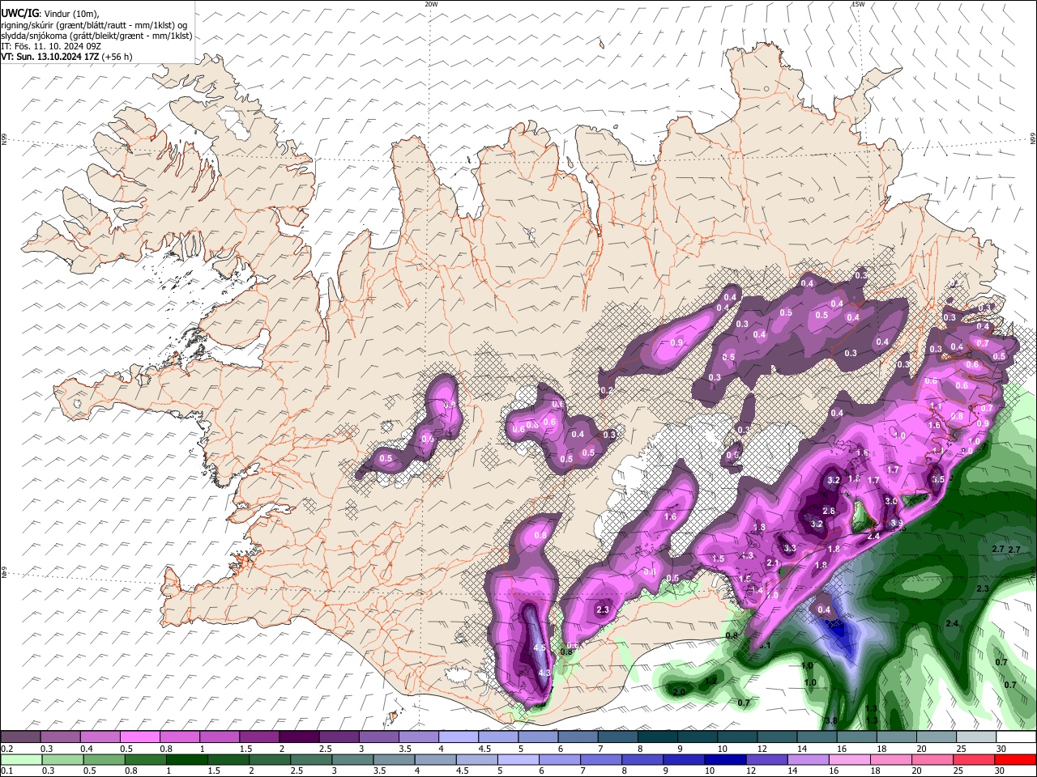This screenshot has width=1037, height=777.
Task: Pick the bright pink snow swatch labeled 0.5
Action: [x=139, y=737]
